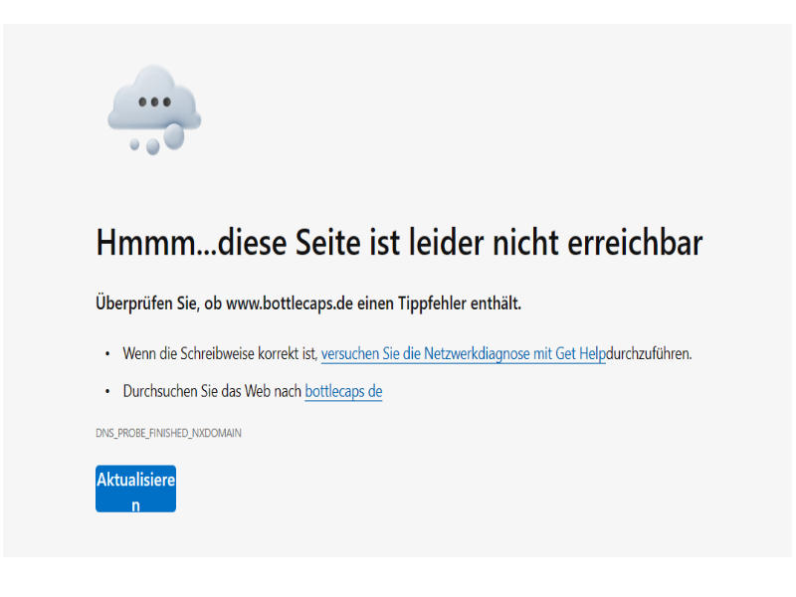Click the text 'Wenn die Schreibweise korrekt ist'

coord(220,353)
